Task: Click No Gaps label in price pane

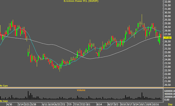Action: pyautogui.click(x=4, y=86)
